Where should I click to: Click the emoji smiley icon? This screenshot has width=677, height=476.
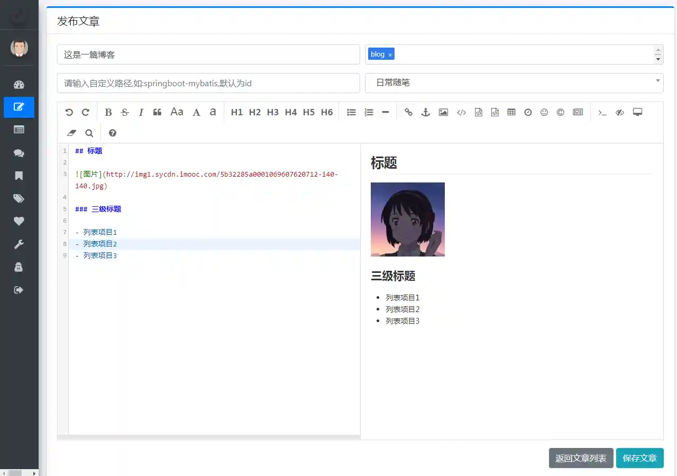[x=544, y=112]
